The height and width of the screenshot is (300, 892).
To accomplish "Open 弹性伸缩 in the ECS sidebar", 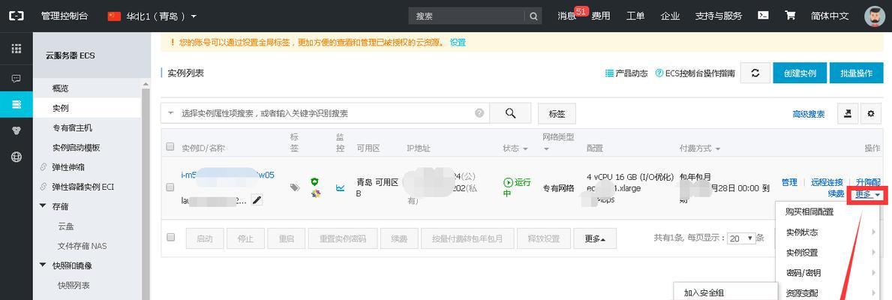I will point(68,167).
